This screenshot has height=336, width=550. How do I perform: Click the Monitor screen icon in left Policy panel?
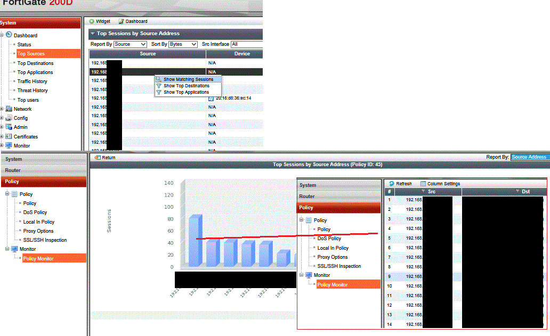click(14, 249)
